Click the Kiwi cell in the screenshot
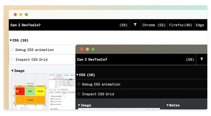211x116 pixels. [x=30, y=91]
